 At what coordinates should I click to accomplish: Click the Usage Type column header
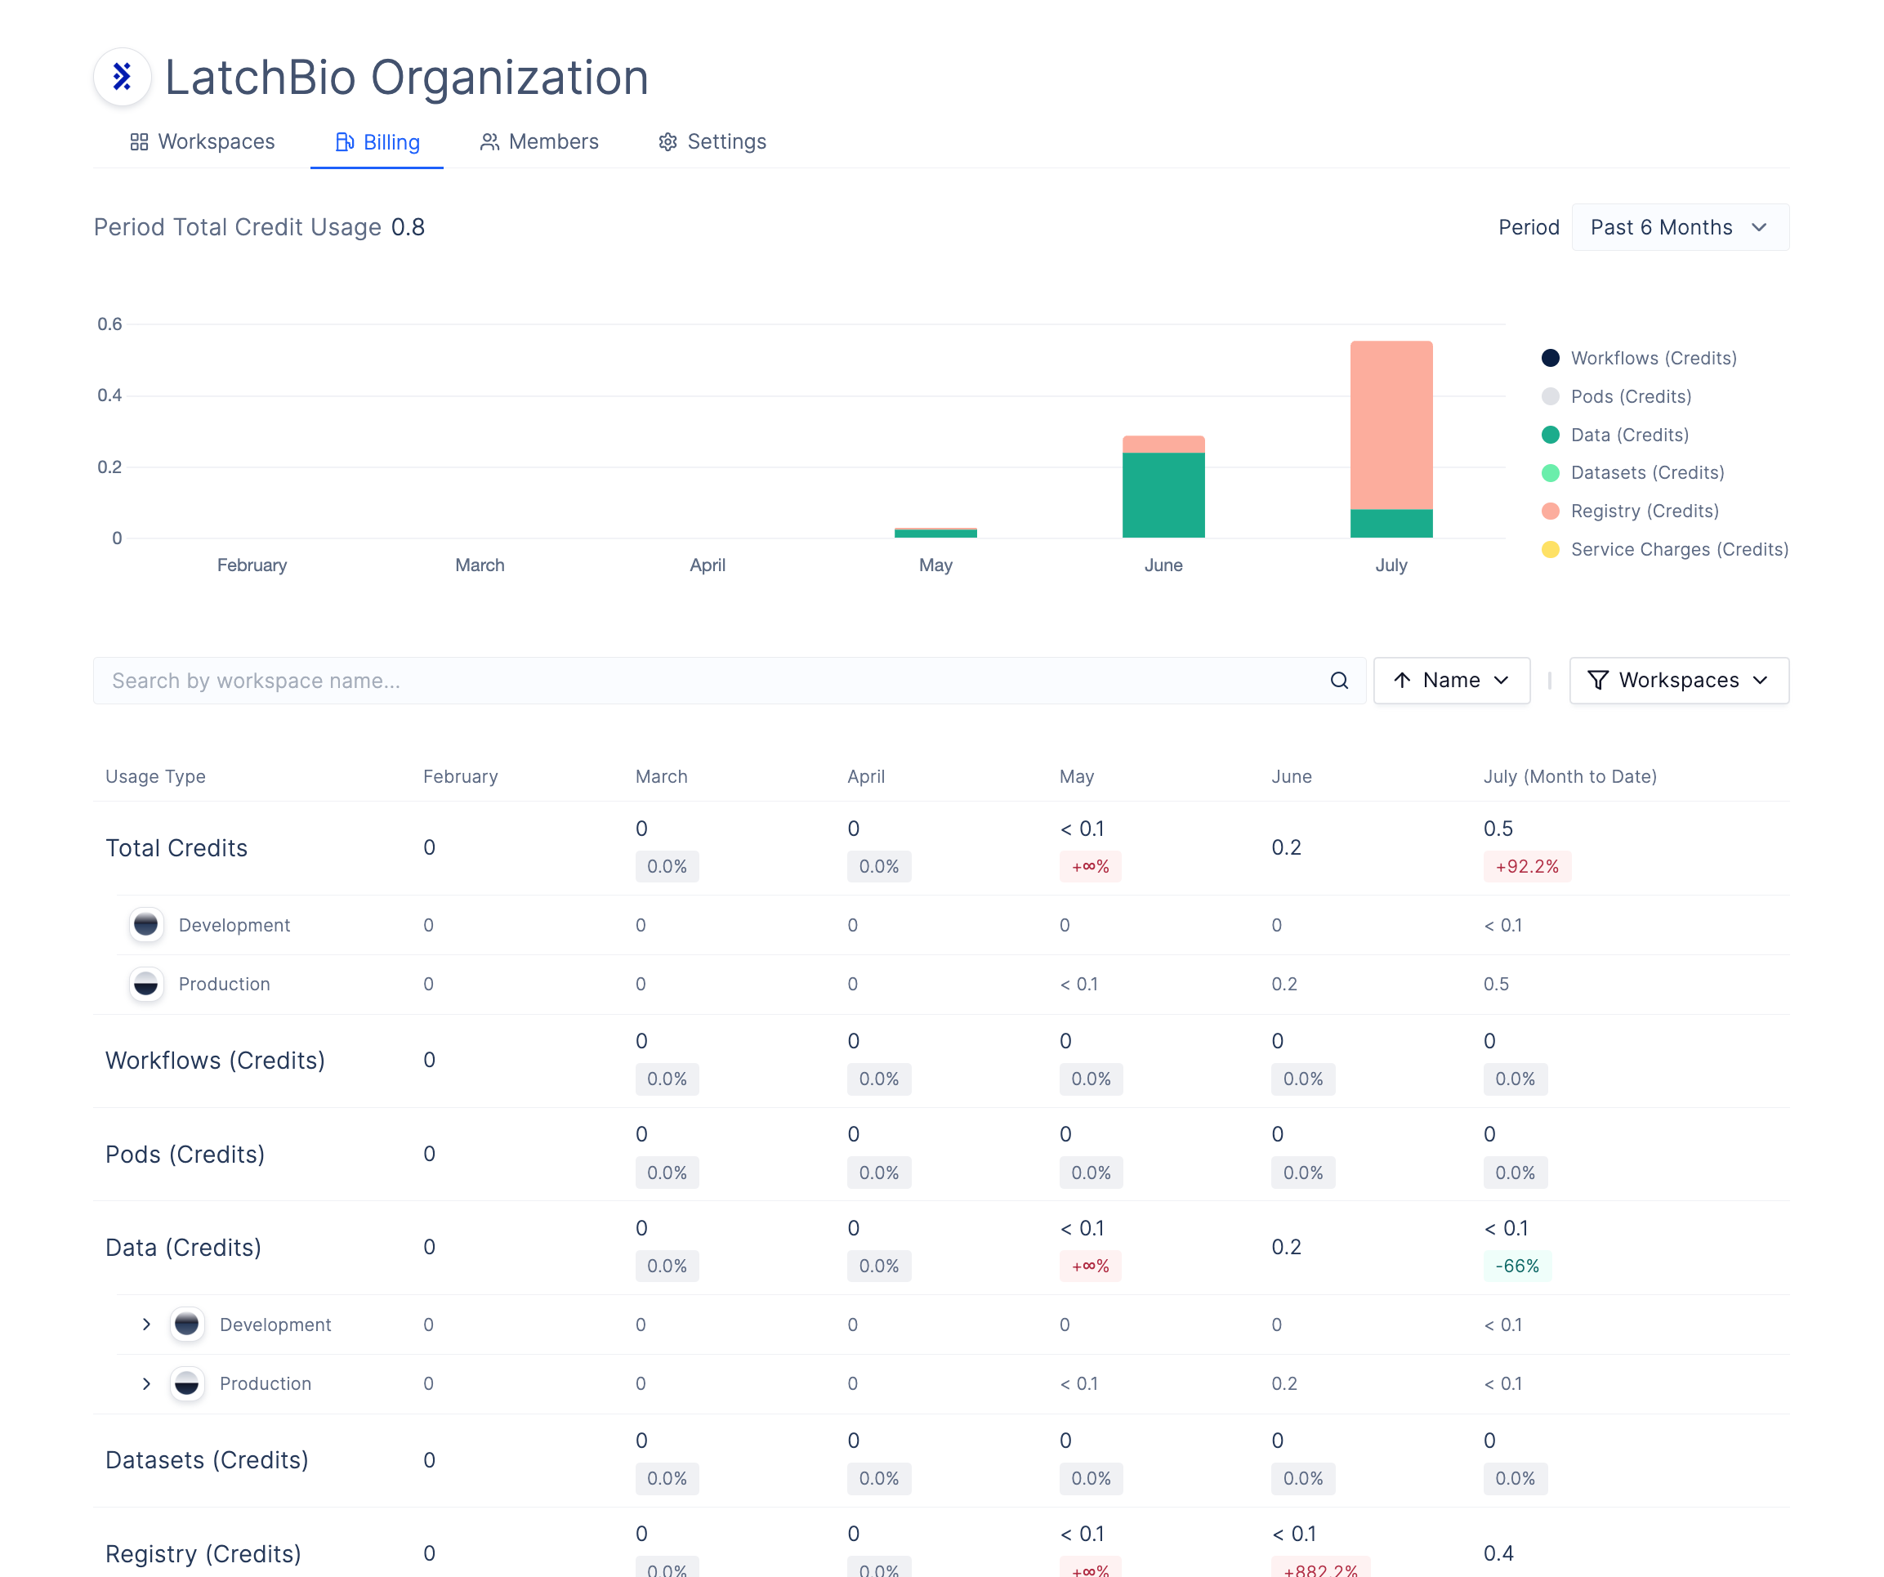point(156,776)
